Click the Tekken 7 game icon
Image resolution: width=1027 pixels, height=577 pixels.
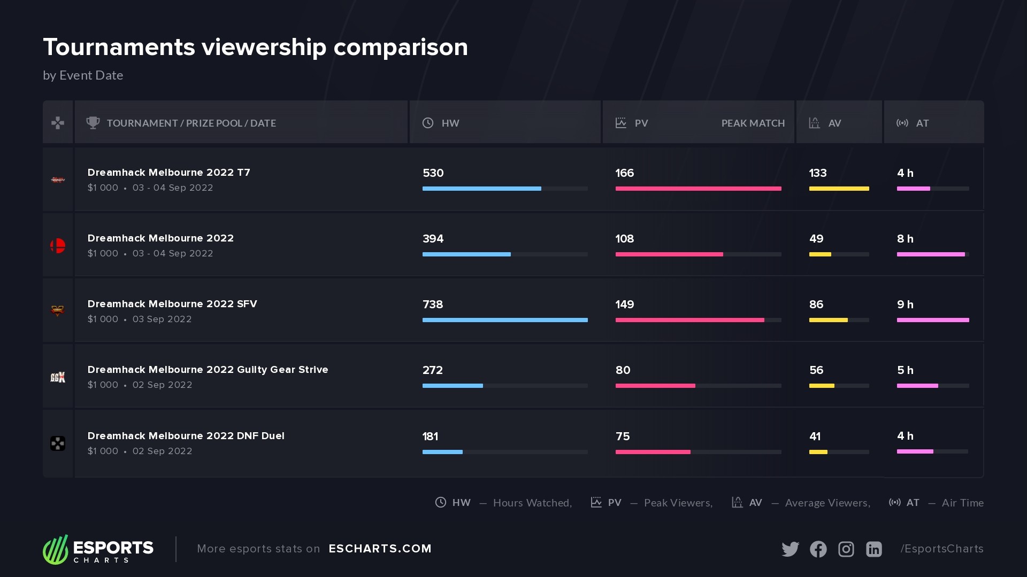tap(58, 180)
